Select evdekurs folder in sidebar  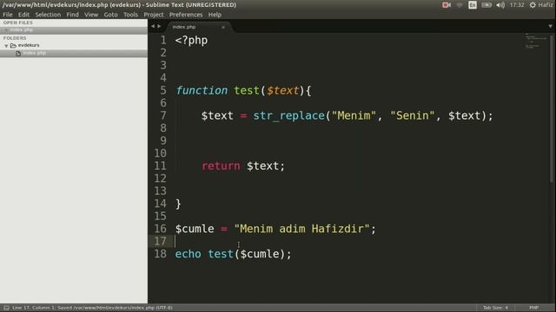point(29,45)
